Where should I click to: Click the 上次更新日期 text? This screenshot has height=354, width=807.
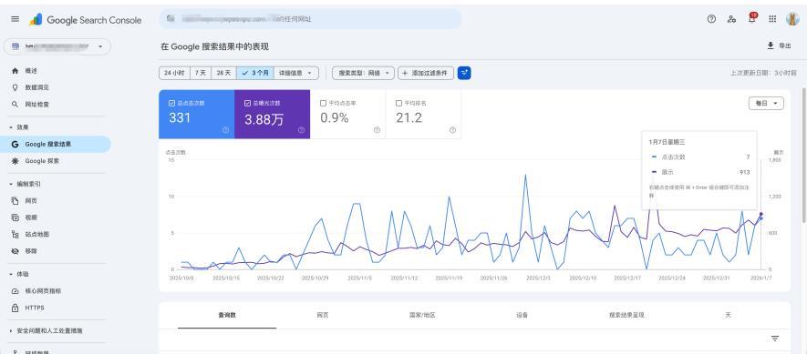pos(763,73)
